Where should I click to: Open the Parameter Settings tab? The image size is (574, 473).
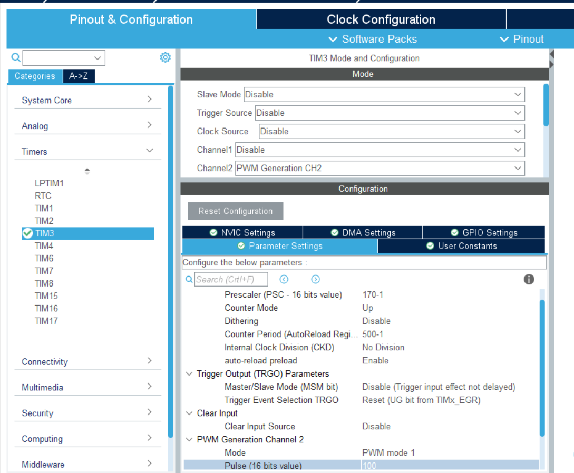[x=280, y=246]
